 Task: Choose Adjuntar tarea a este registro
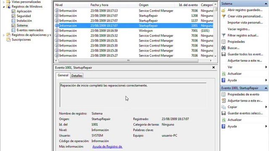coord(245,60)
